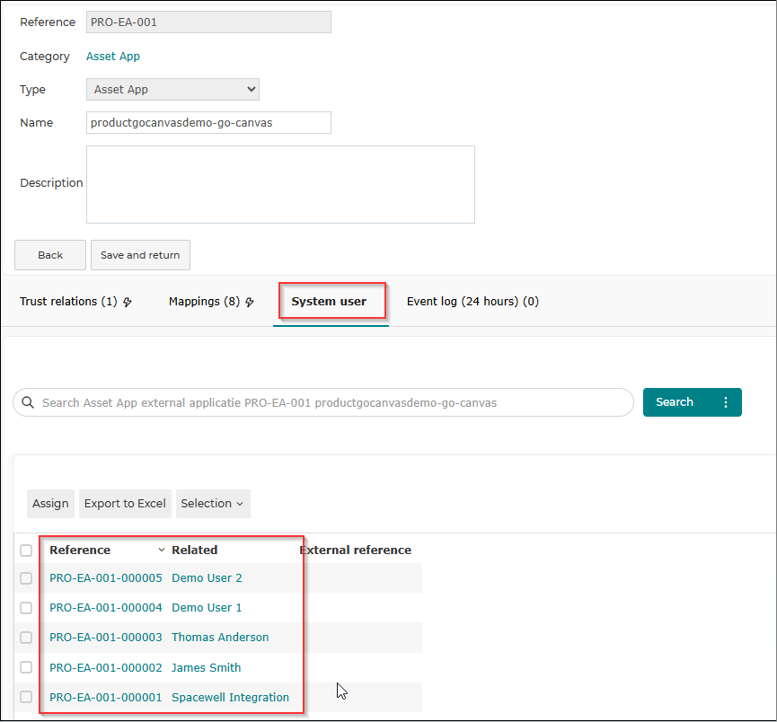Click the magnifier icon in the search bar
Image resolution: width=777 pixels, height=722 pixels.
point(28,402)
